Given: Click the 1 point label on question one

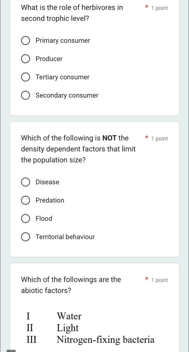Looking at the screenshot, I should coord(160,8).
